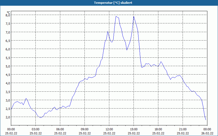Click the 25.02.22 date under 12:00
Viewport: 218px width, 136px height.
(x=109, y=133)
